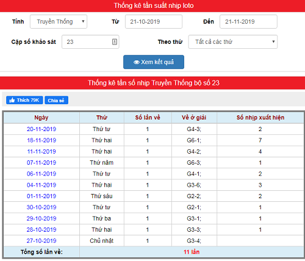
Task: Click the thumbs-up Thích 79K button
Action: point(24,100)
